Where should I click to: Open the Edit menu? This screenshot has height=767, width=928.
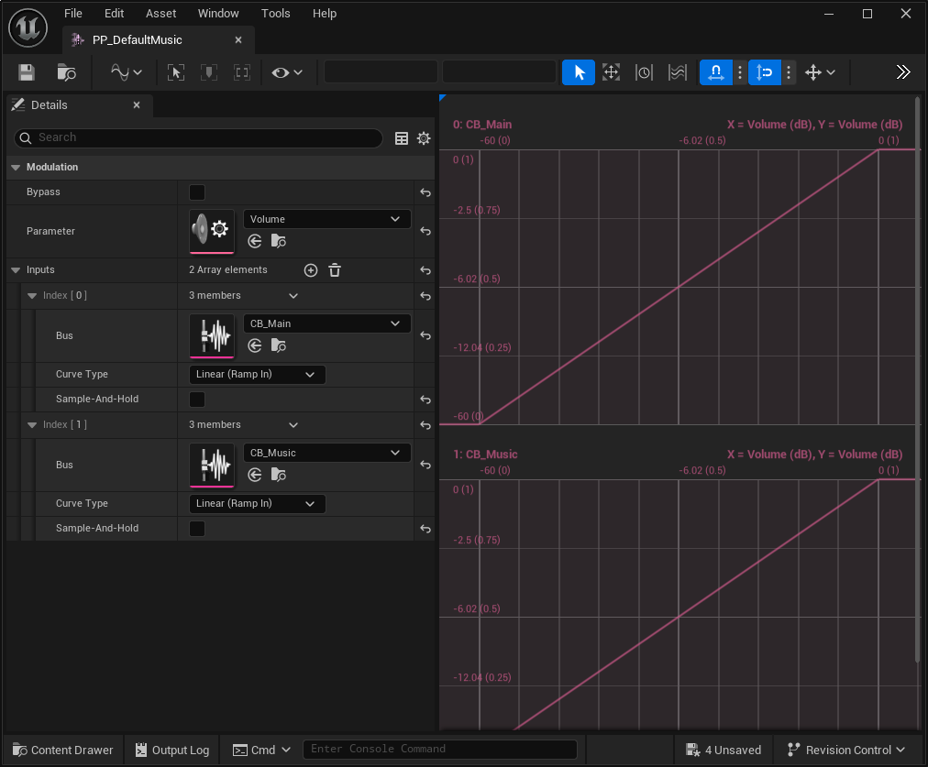[115, 13]
